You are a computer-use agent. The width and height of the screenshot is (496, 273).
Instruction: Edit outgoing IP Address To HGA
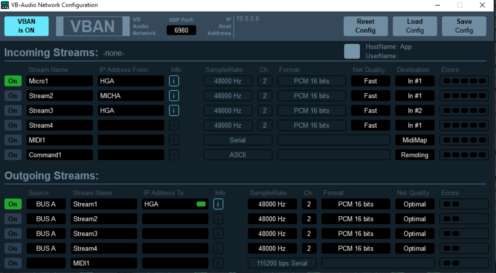tap(175, 204)
